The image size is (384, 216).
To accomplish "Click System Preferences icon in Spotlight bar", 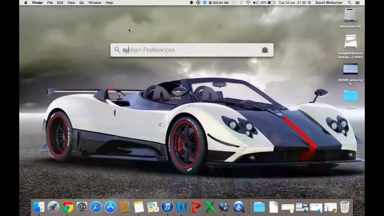I will [265, 50].
